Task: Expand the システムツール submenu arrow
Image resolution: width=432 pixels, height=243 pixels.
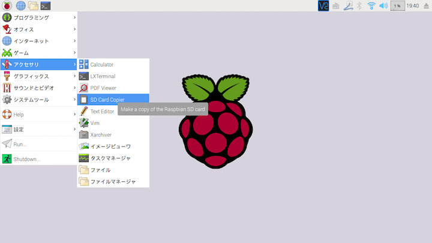Action: pos(74,100)
